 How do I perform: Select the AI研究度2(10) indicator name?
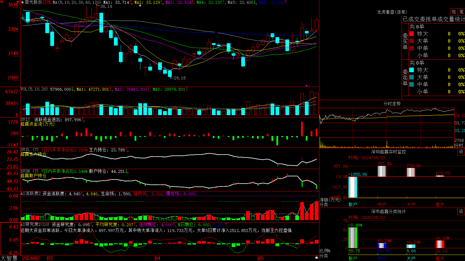35,224
